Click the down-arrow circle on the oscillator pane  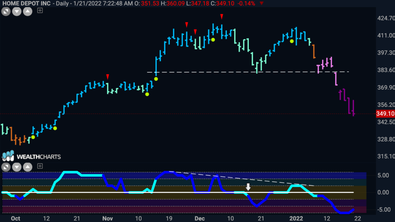(17, 167)
